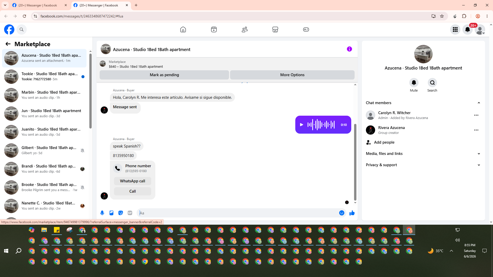Start a WhatsApp call
The width and height of the screenshot is (493, 277).
[x=132, y=181]
